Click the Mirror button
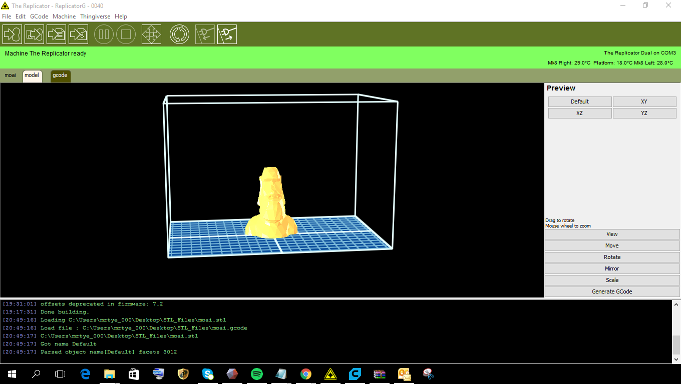 click(612, 268)
